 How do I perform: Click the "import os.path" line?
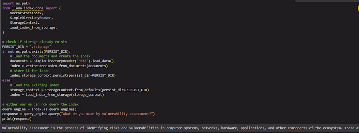(x=16, y=4)
